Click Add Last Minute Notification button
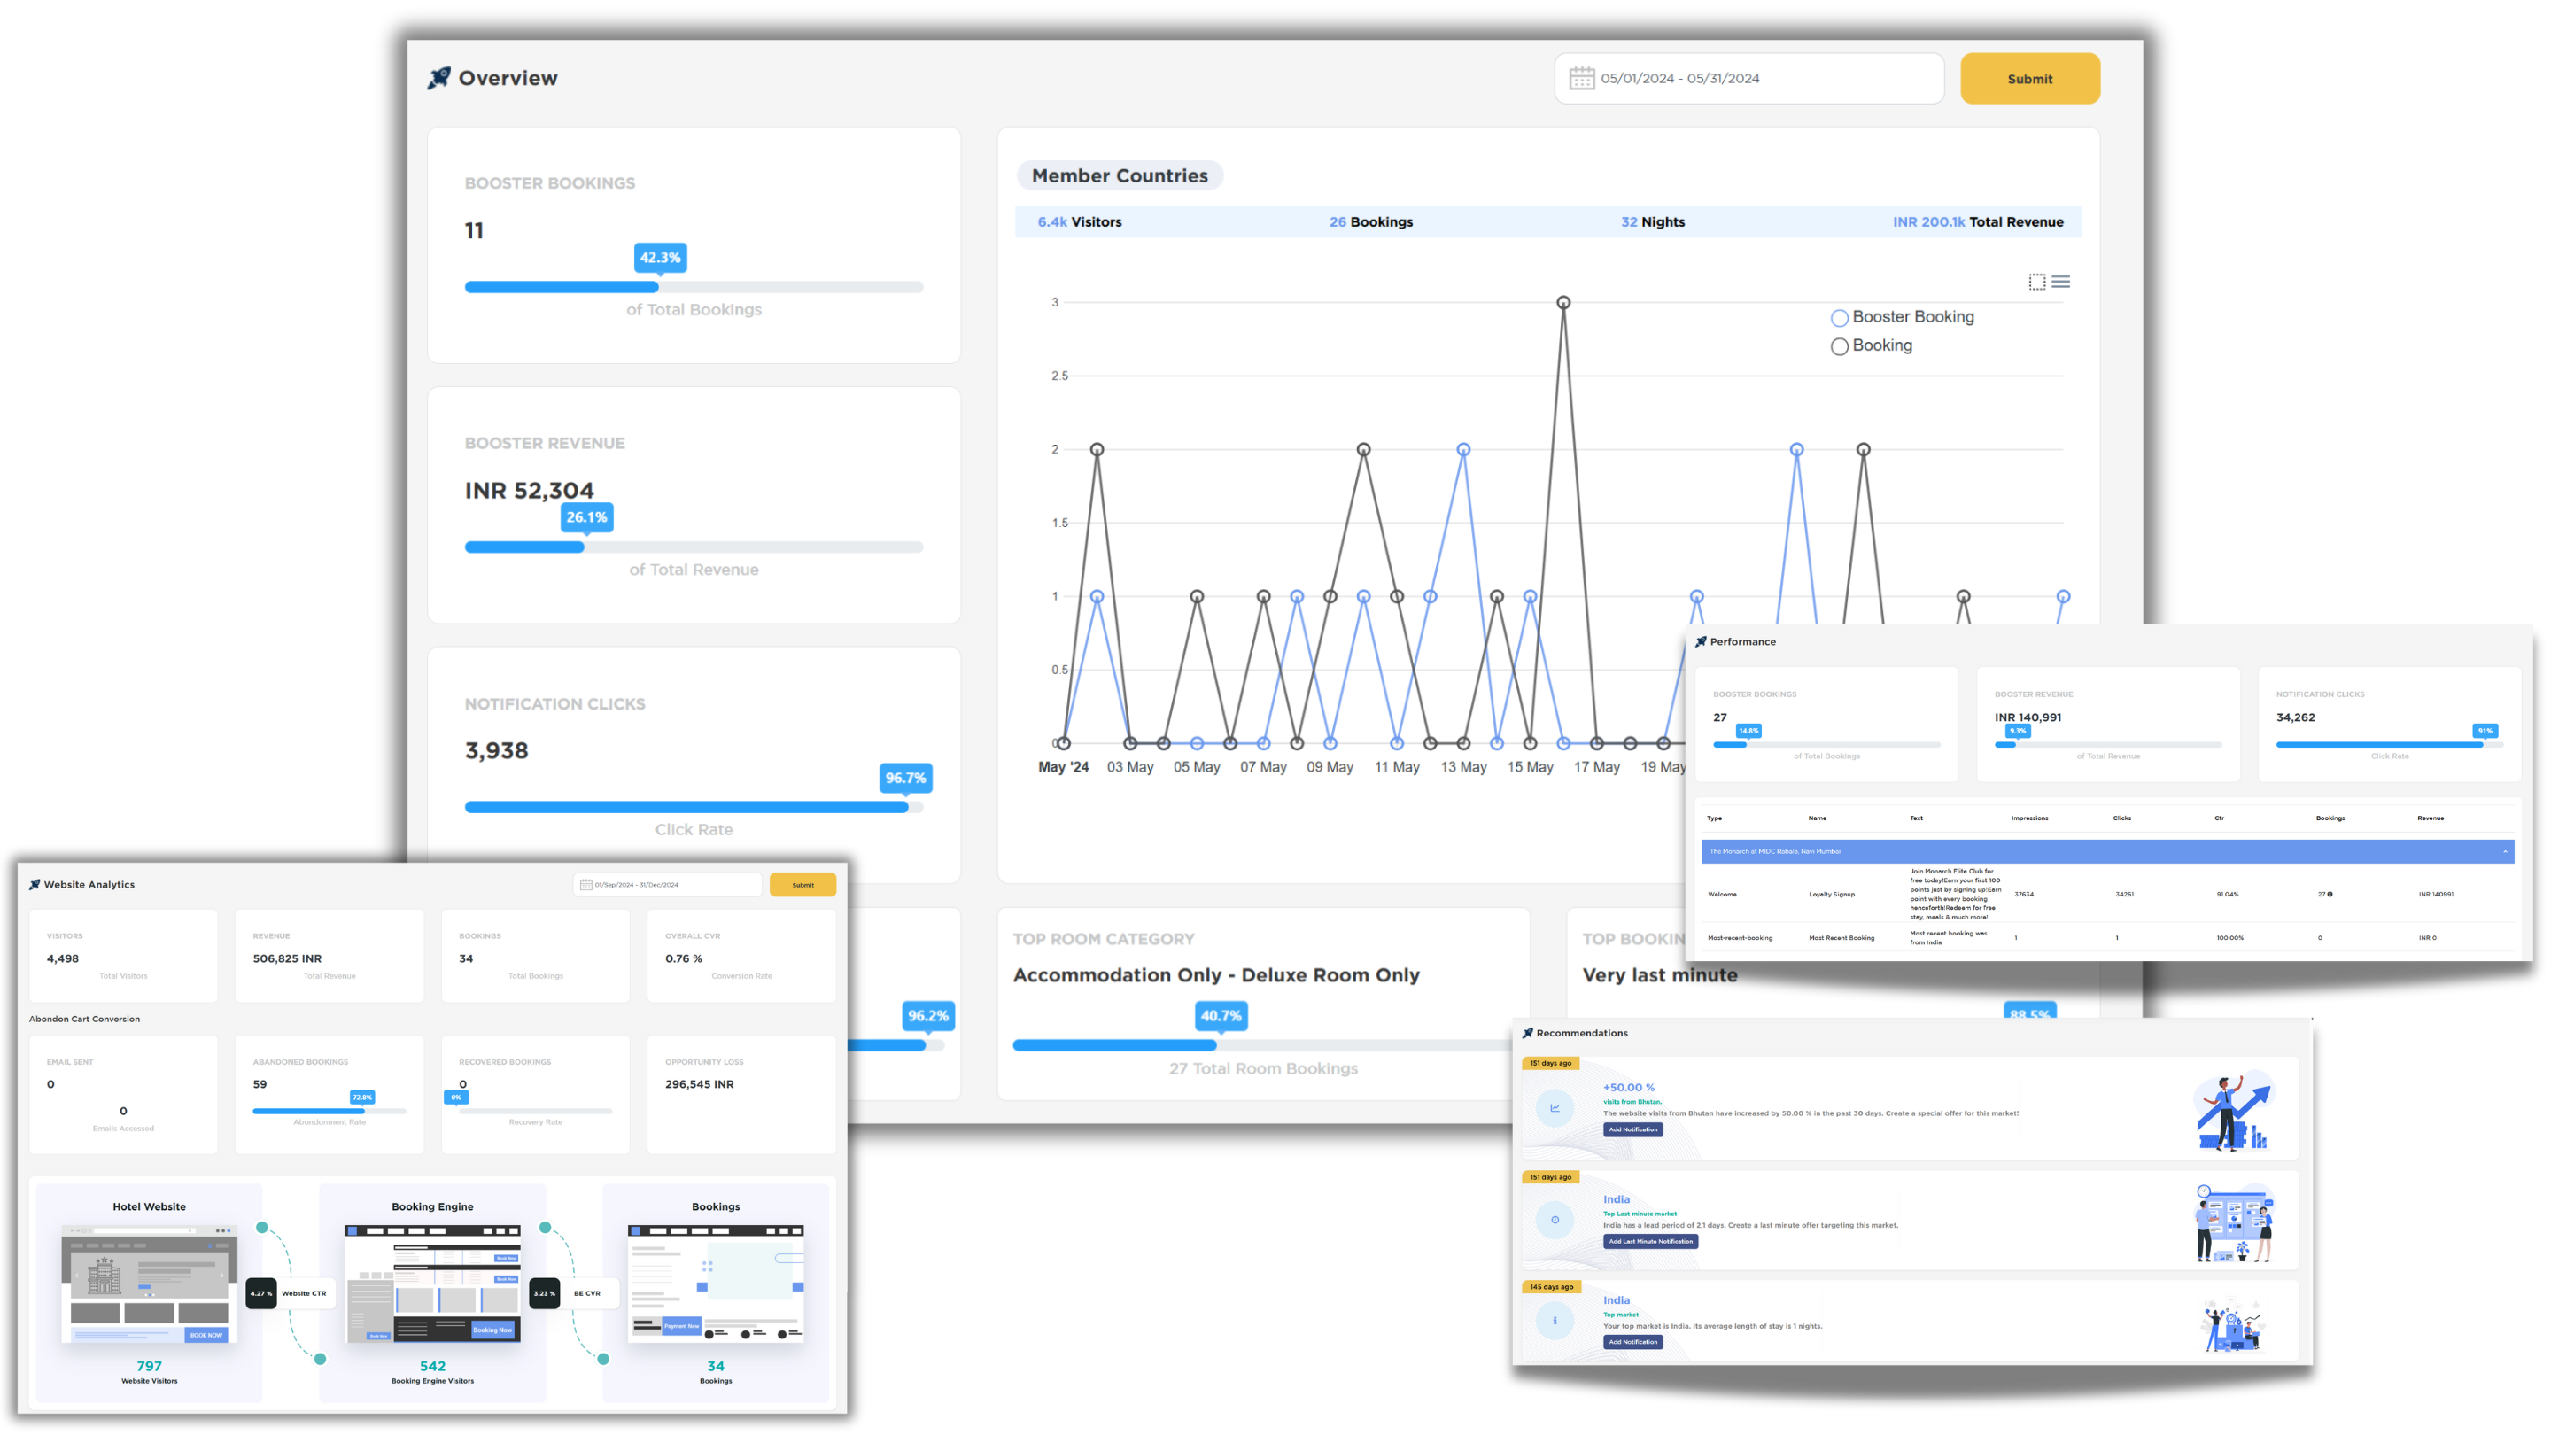This screenshot has height=1435, width=2551. pos(1650,1241)
